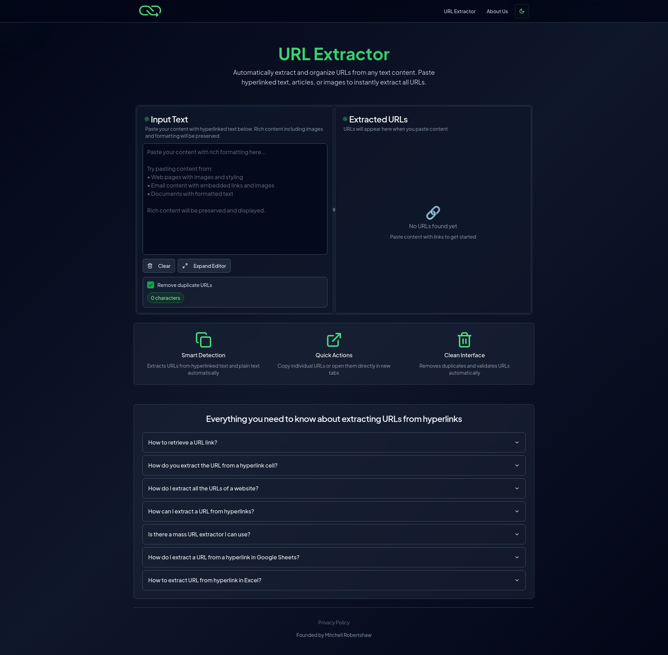668x655 pixels.
Task: Open the About Us page
Action: click(497, 11)
